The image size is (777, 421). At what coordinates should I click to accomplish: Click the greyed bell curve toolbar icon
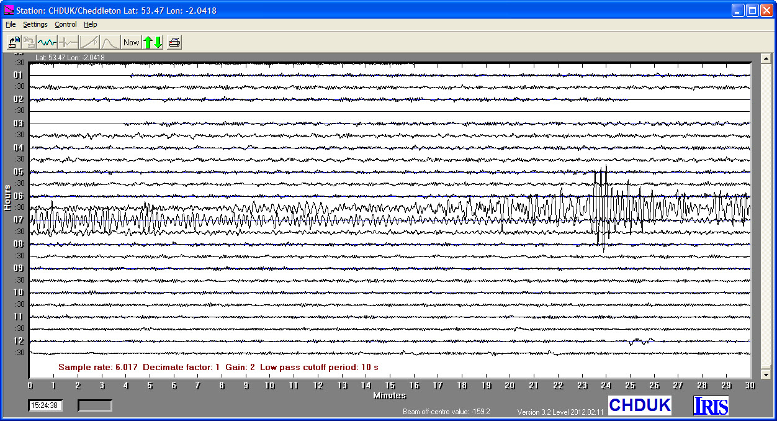110,42
